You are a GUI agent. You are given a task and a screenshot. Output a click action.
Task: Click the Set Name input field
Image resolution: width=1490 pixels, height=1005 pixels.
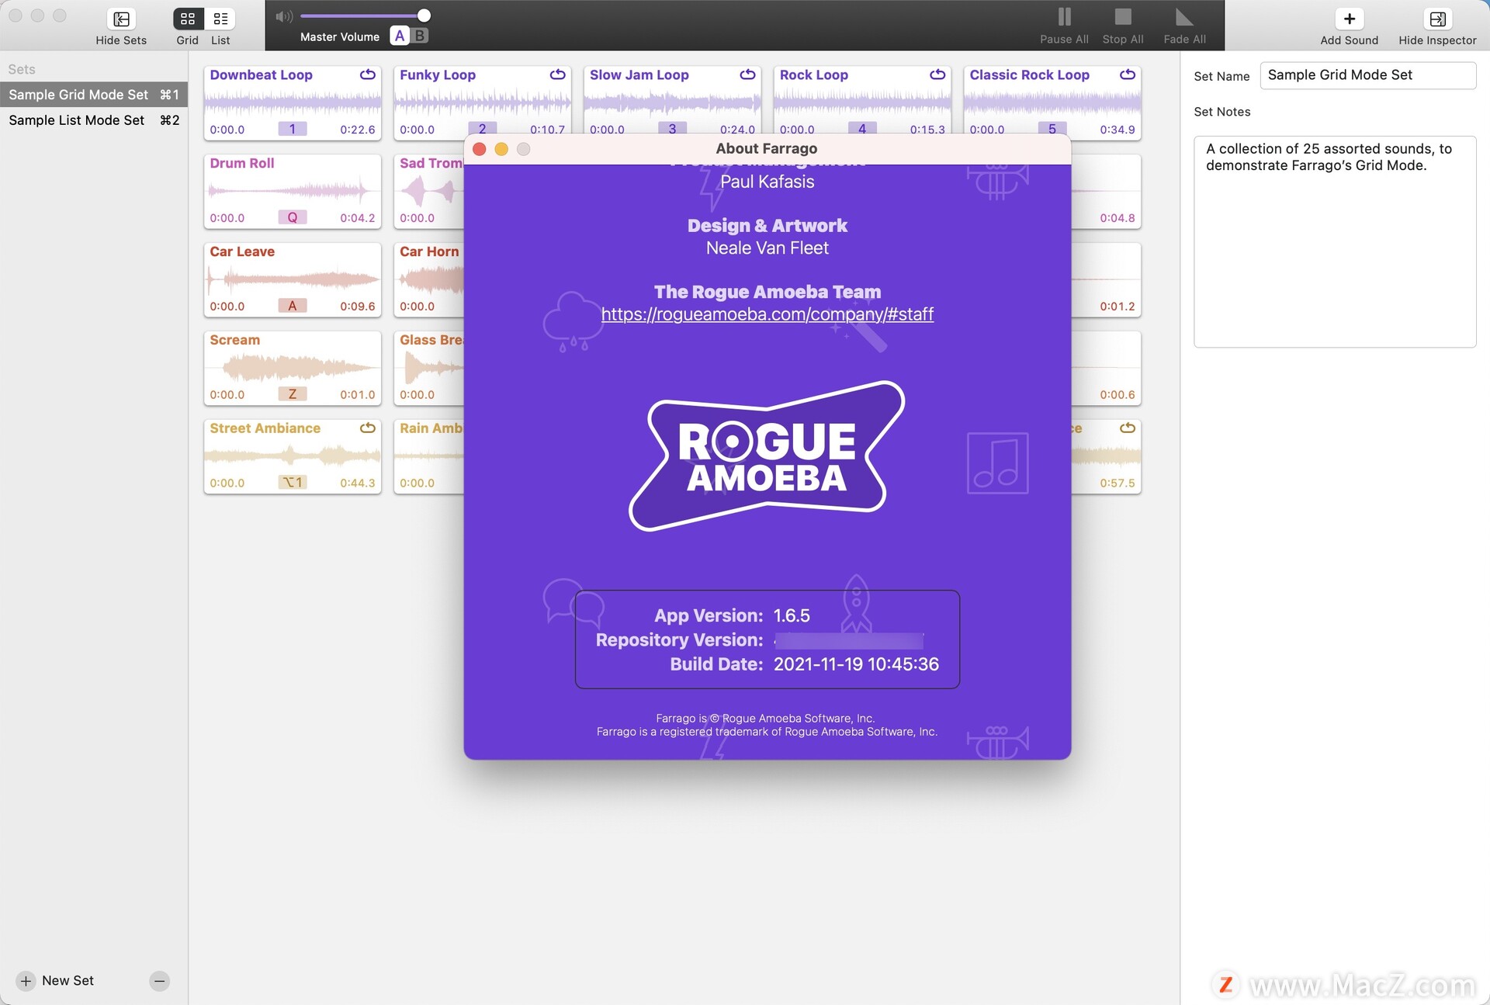[1368, 74]
